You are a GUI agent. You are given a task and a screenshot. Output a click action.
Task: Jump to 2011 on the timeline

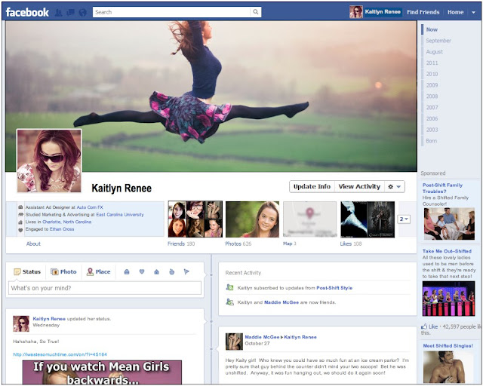pyautogui.click(x=432, y=63)
